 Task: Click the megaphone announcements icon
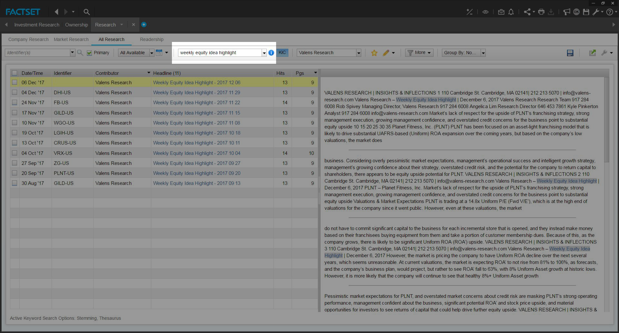pyautogui.click(x=567, y=12)
